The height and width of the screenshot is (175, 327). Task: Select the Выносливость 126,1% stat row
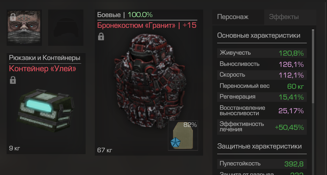pyautogui.click(x=262, y=64)
